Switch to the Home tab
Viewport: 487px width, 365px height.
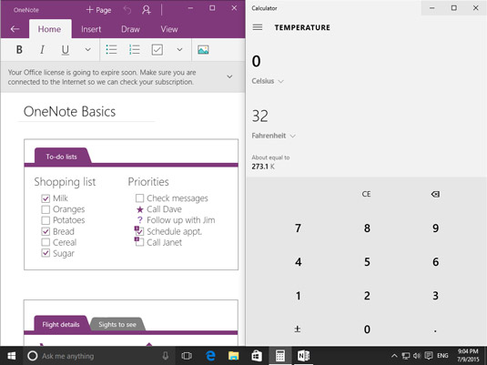click(x=49, y=29)
